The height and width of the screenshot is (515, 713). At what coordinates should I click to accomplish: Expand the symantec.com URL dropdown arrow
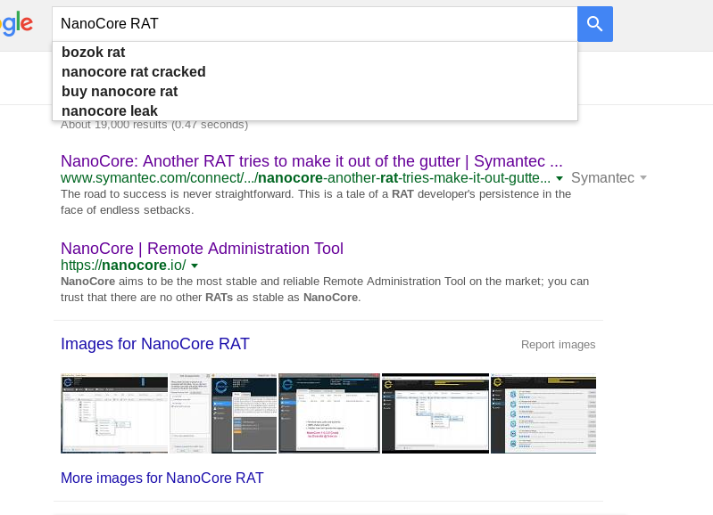click(560, 178)
